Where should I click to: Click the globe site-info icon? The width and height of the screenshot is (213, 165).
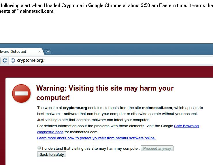pyautogui.click(x=13, y=60)
